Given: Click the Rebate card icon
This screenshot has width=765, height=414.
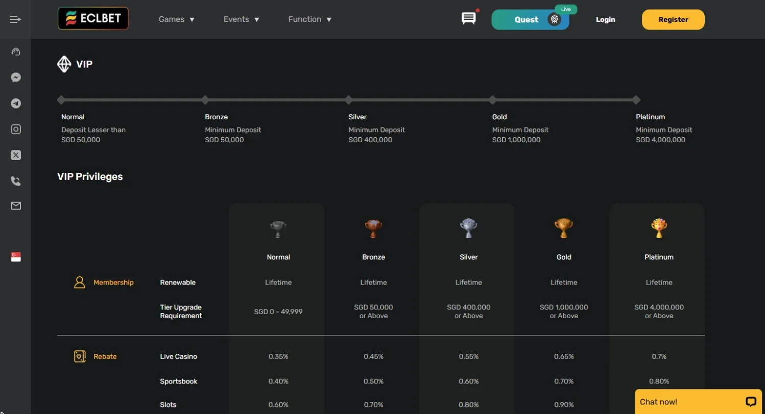Looking at the screenshot, I should (x=79, y=356).
